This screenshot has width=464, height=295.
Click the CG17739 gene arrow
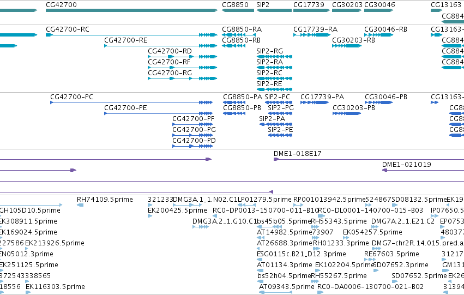tap(311, 10)
